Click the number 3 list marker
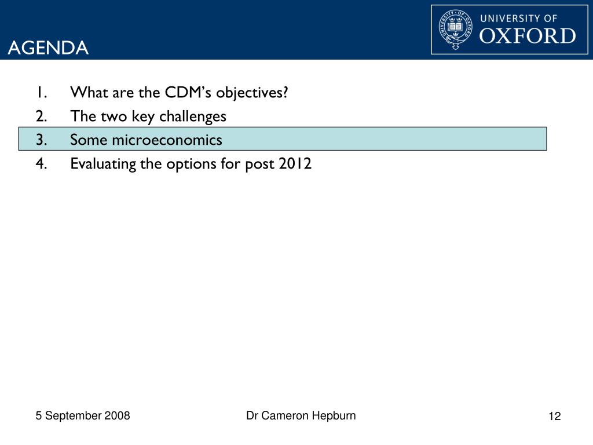593x445 pixels. pos(42,140)
